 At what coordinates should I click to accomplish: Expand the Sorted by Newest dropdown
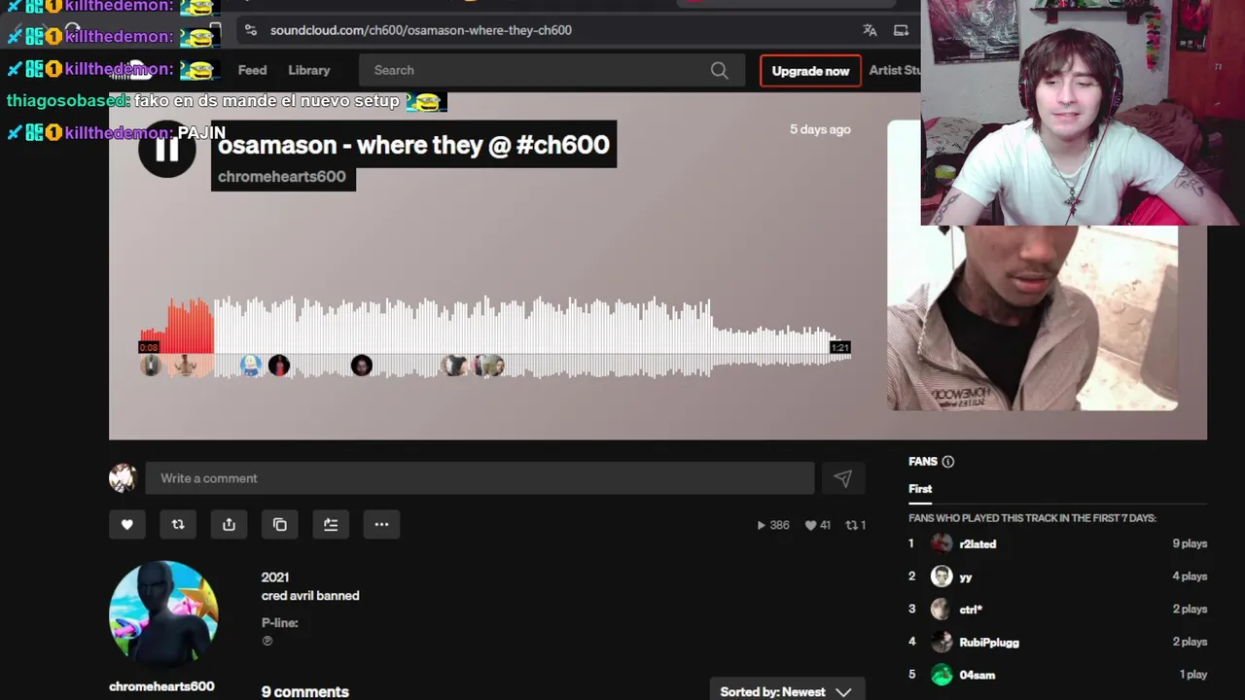coord(786,691)
